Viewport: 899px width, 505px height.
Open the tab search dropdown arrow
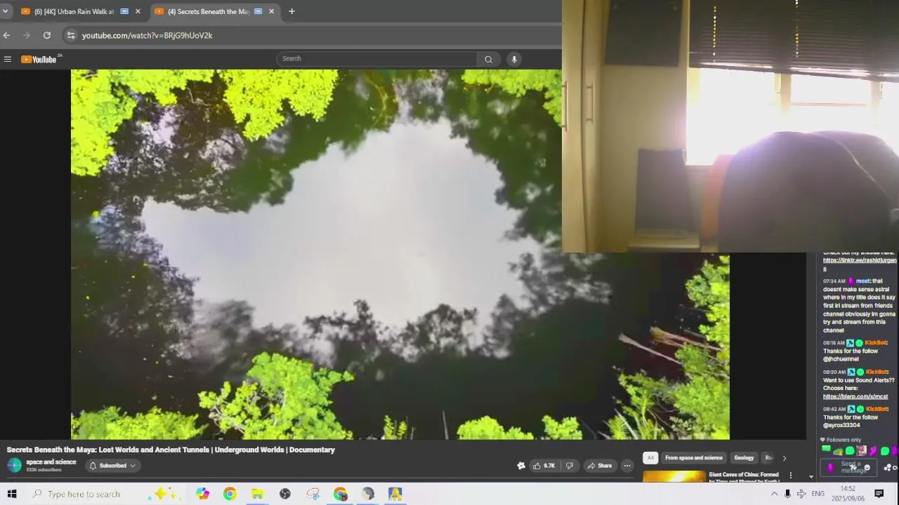coord(5,11)
